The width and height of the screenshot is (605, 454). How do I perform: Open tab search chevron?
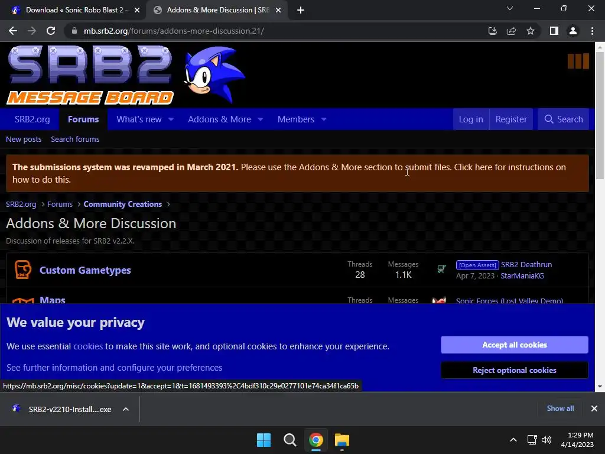coord(510,8)
